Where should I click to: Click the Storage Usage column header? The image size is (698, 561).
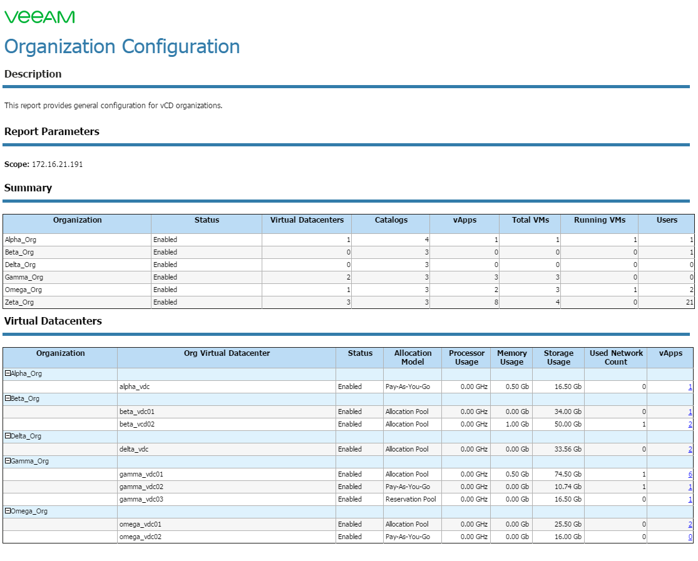[558, 357]
